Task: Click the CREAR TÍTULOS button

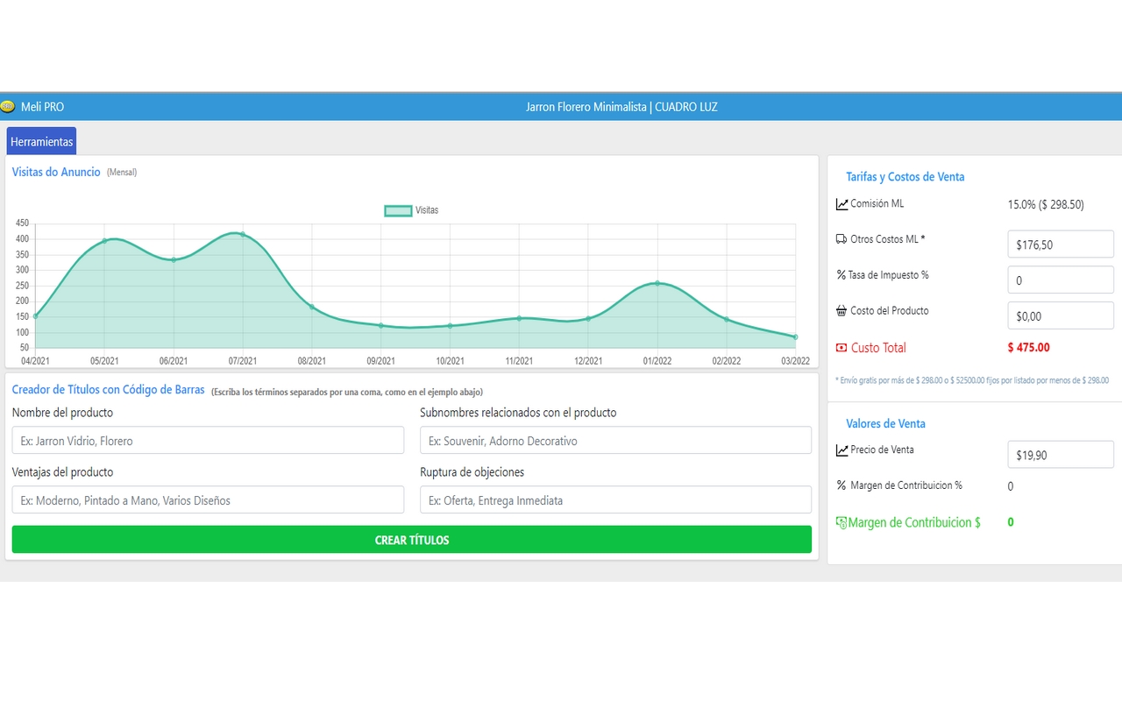Action: [x=412, y=540]
